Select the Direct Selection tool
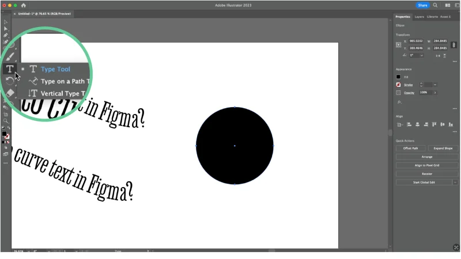461x259 pixels. 6,29
